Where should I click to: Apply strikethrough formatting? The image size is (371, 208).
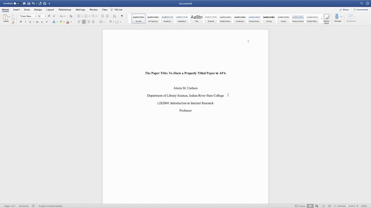pyautogui.click(x=37, y=22)
